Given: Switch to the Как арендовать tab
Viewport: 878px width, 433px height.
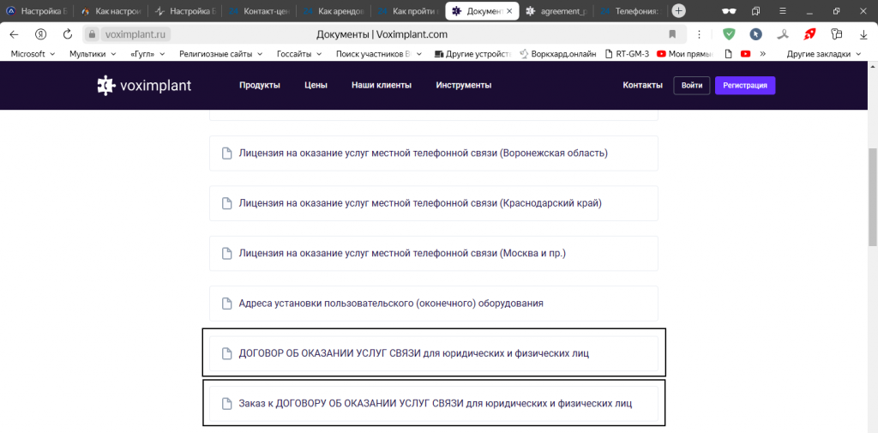Looking at the screenshot, I should pyautogui.click(x=334, y=10).
